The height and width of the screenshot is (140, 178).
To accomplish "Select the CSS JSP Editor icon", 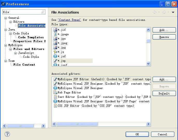I will (55, 106).
